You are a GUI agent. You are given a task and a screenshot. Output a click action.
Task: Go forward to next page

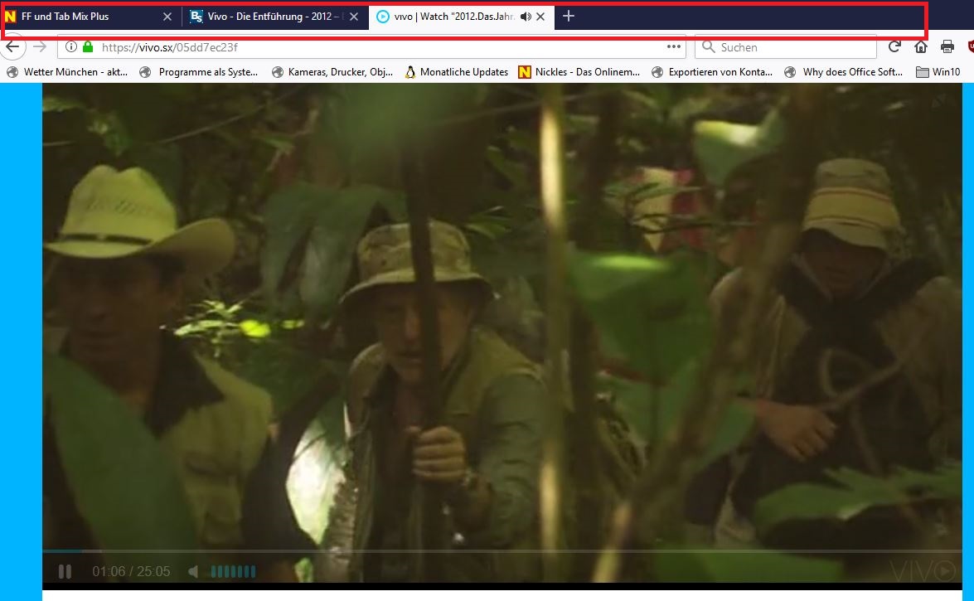40,47
